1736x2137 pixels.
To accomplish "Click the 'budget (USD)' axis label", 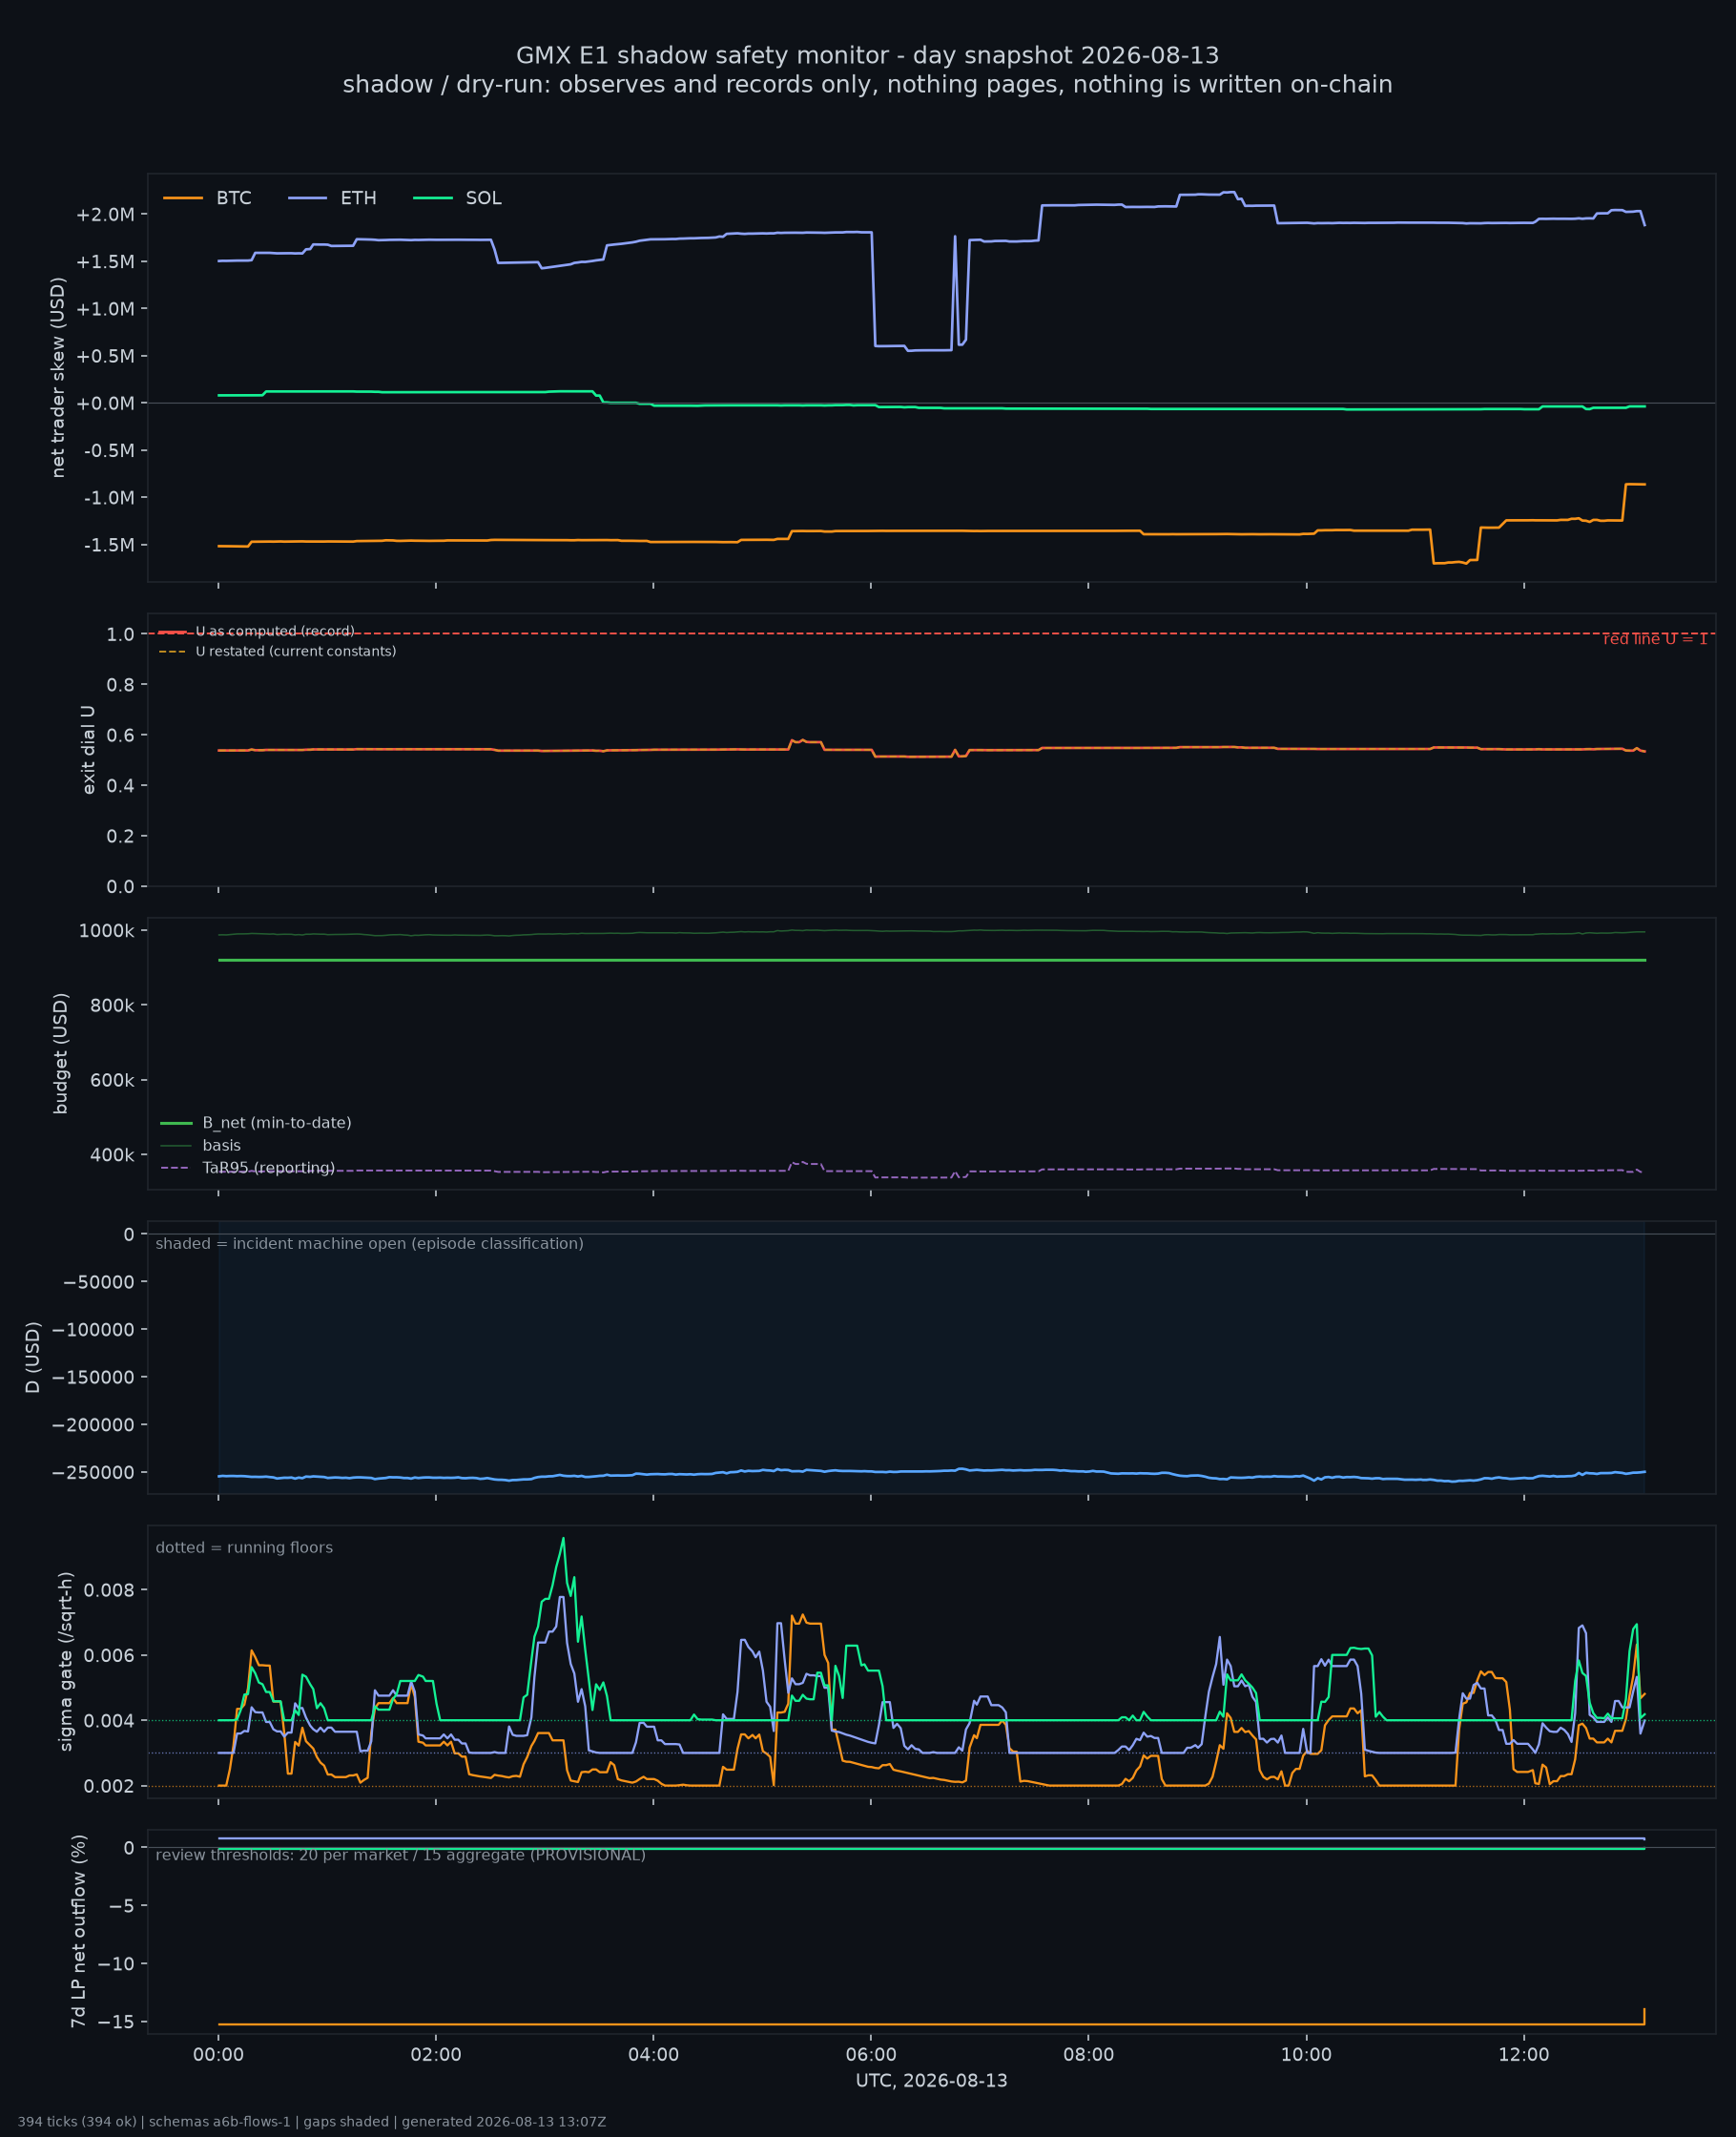I will point(61,1053).
